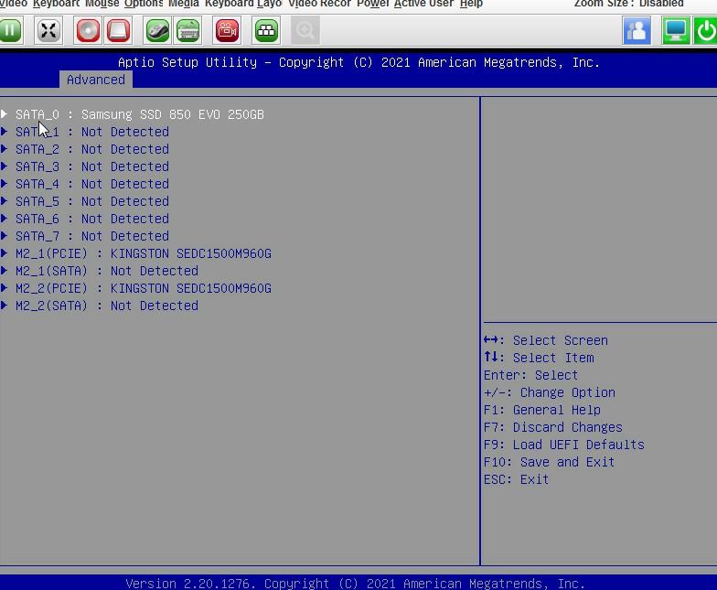The width and height of the screenshot is (717, 590).
Task: Select SATA_6 : Not Detected row
Action: pos(92,219)
